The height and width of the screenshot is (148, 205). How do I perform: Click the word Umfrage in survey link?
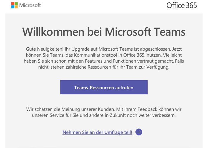[114, 132]
